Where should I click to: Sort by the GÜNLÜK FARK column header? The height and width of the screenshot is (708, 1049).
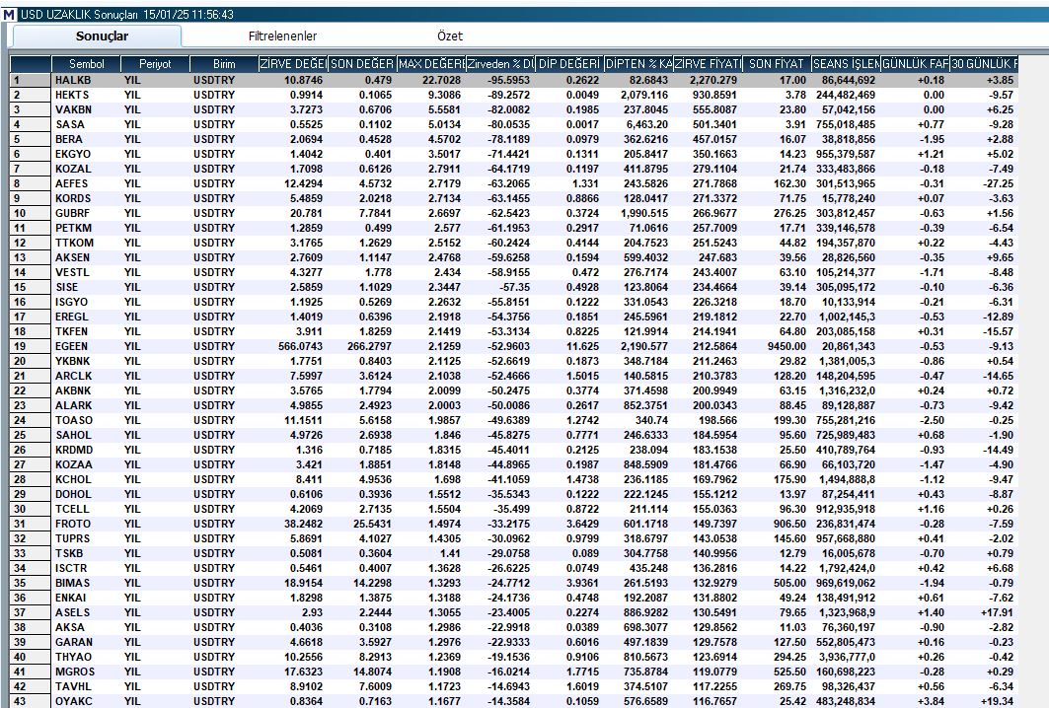point(915,63)
